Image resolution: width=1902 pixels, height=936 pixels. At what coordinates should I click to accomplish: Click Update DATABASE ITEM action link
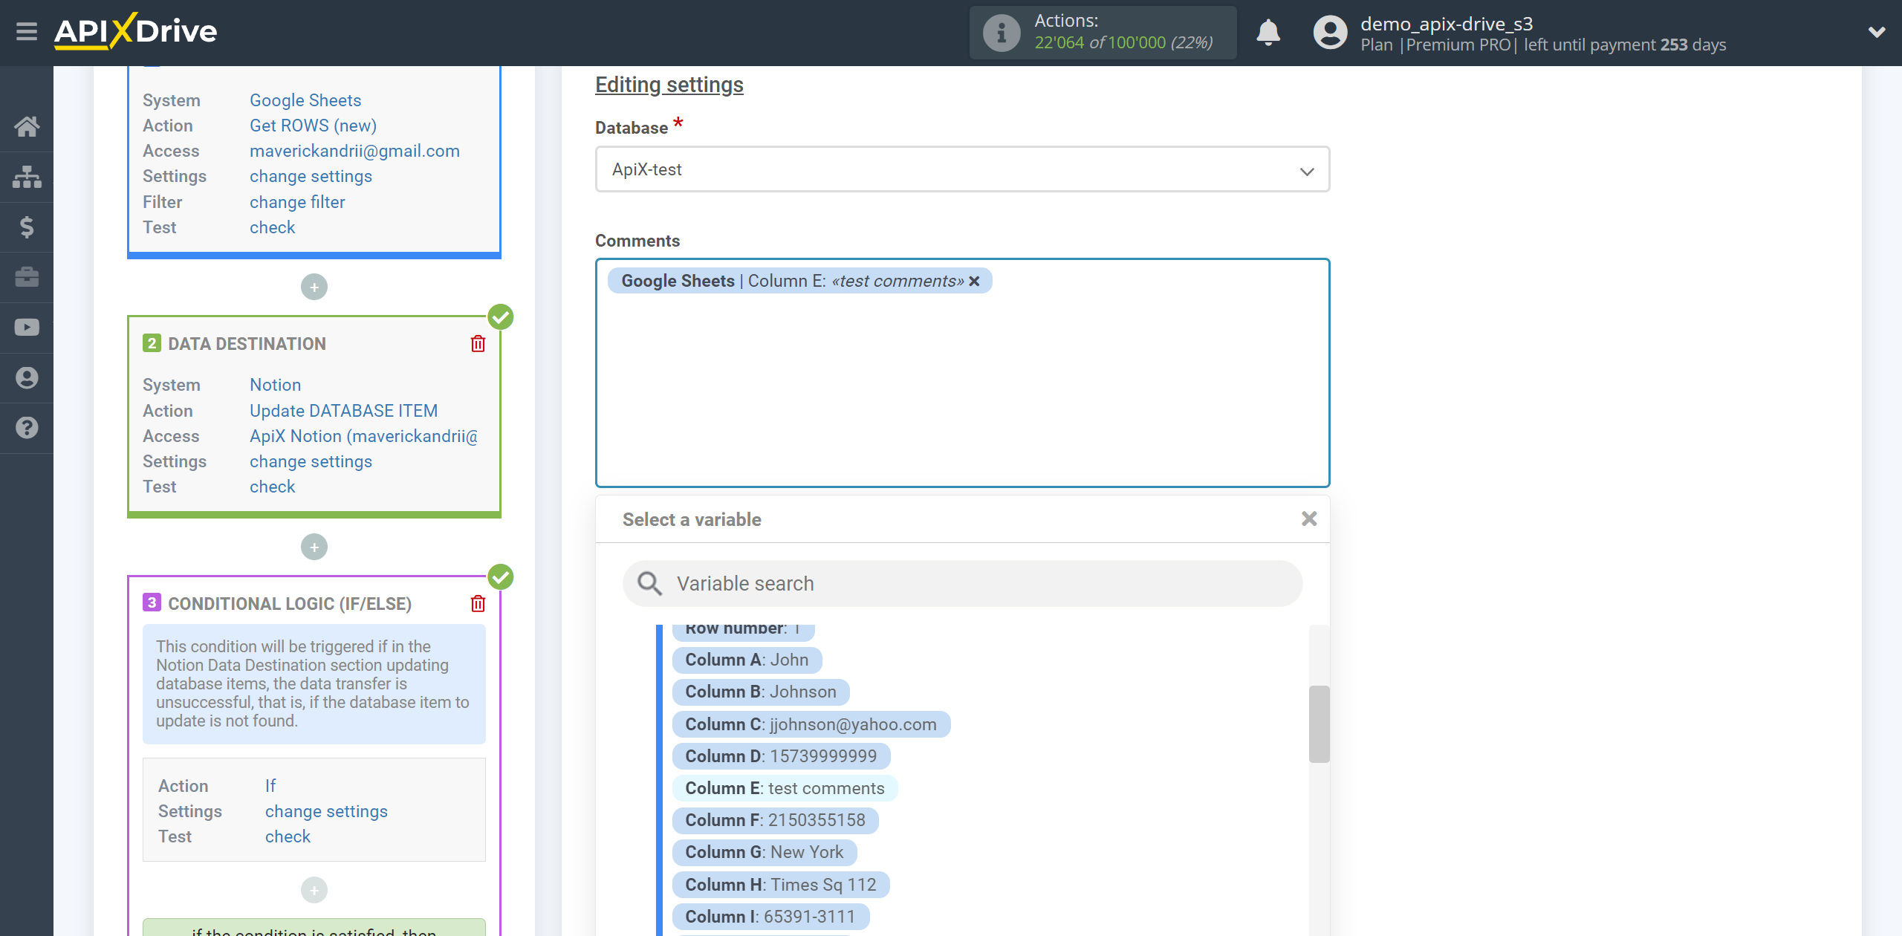pos(343,411)
